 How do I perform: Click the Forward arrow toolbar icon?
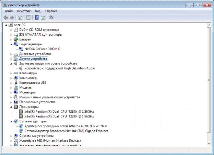(x=12, y=17)
